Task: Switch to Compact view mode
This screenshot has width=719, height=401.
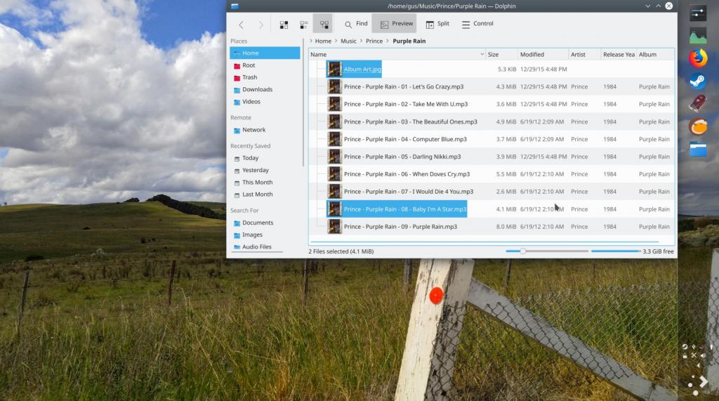Action: 303,25
